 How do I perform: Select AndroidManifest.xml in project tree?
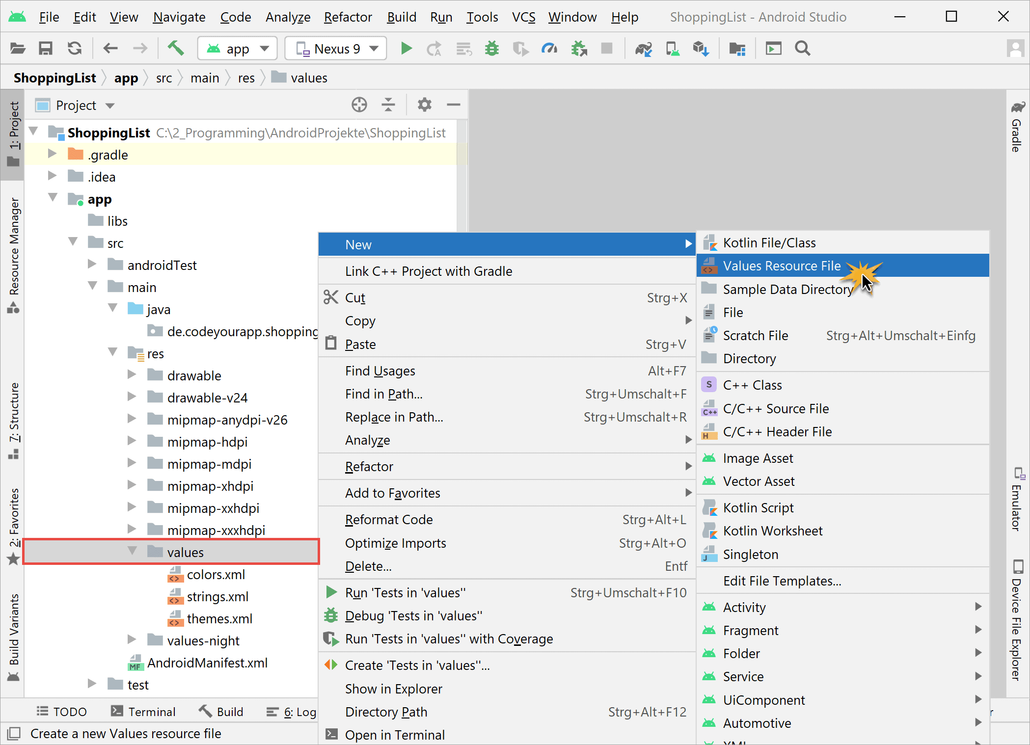point(198,663)
